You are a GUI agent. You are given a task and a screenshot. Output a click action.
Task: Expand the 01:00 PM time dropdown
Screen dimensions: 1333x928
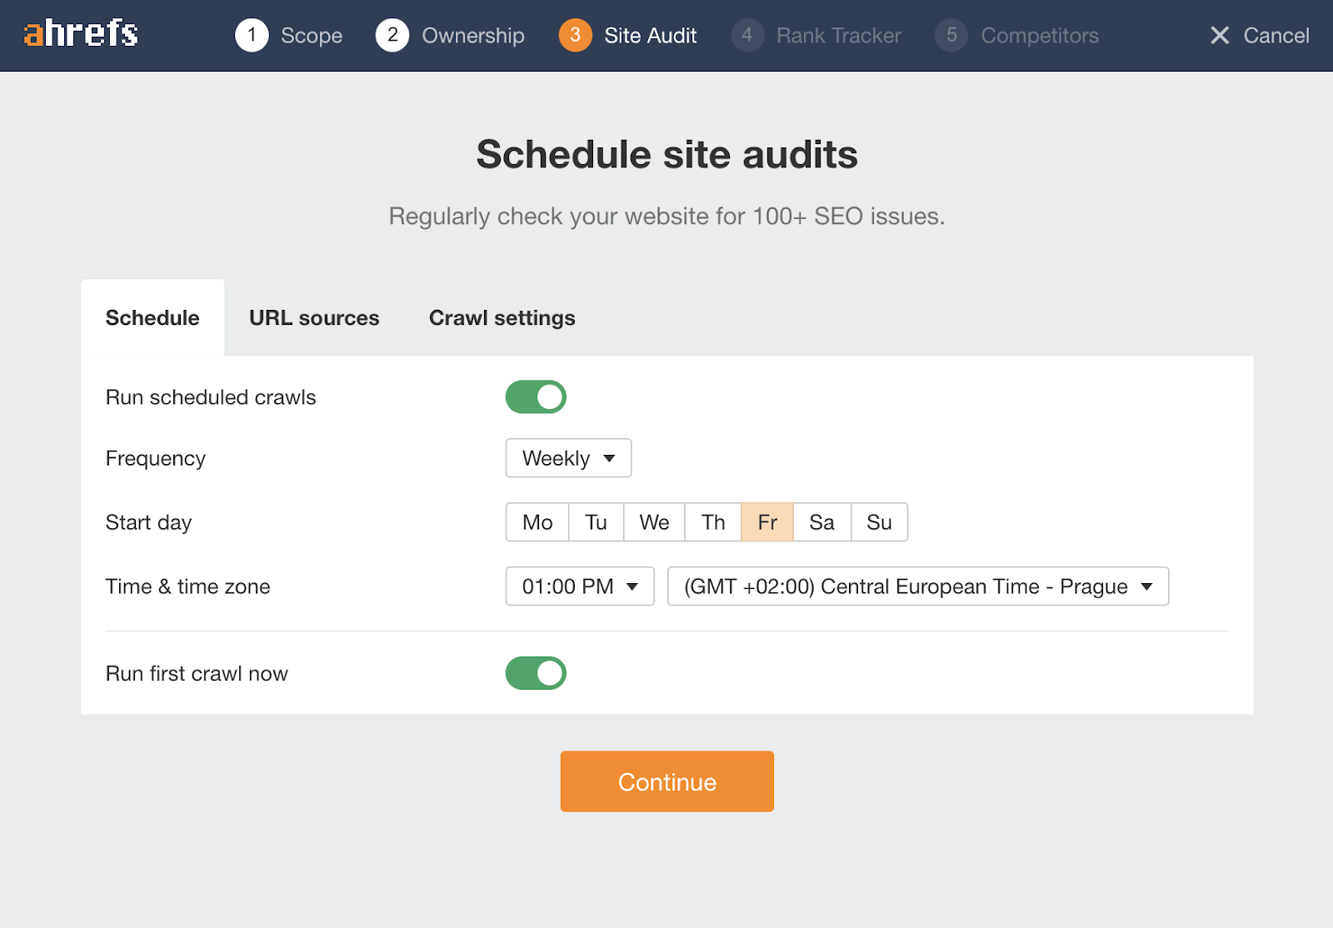(580, 586)
